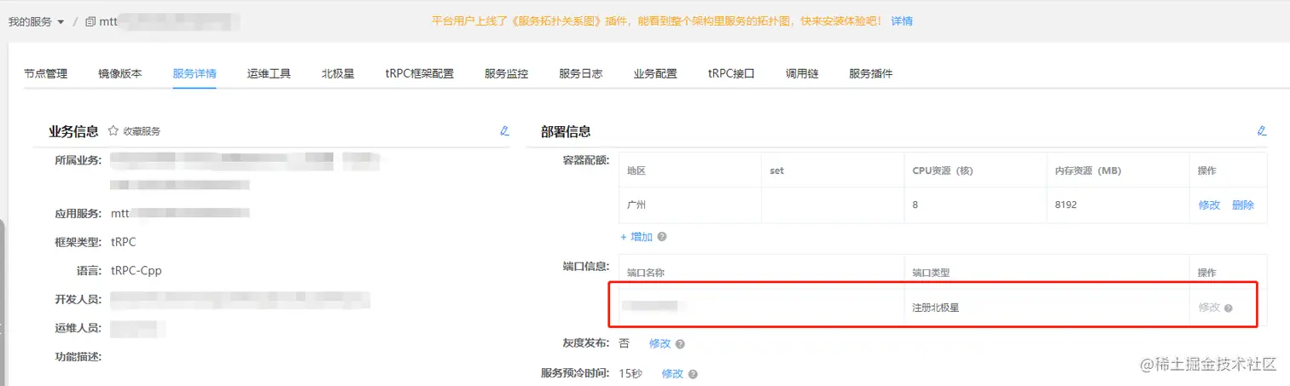Click 修改 in the 广州 container row
The height and width of the screenshot is (386, 1290).
(x=1210, y=205)
